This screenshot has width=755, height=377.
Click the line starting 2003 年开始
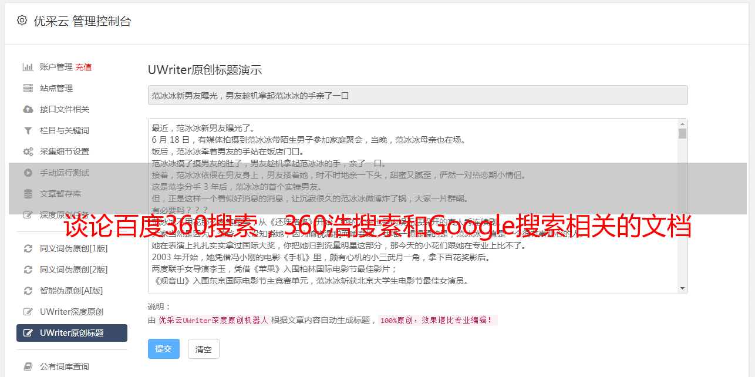coord(321,257)
